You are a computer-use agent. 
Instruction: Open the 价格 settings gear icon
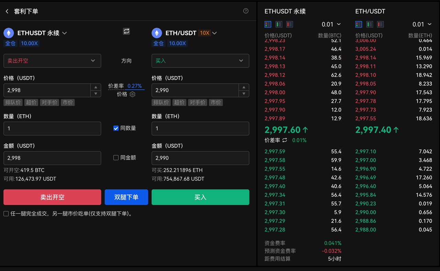click(x=132, y=94)
